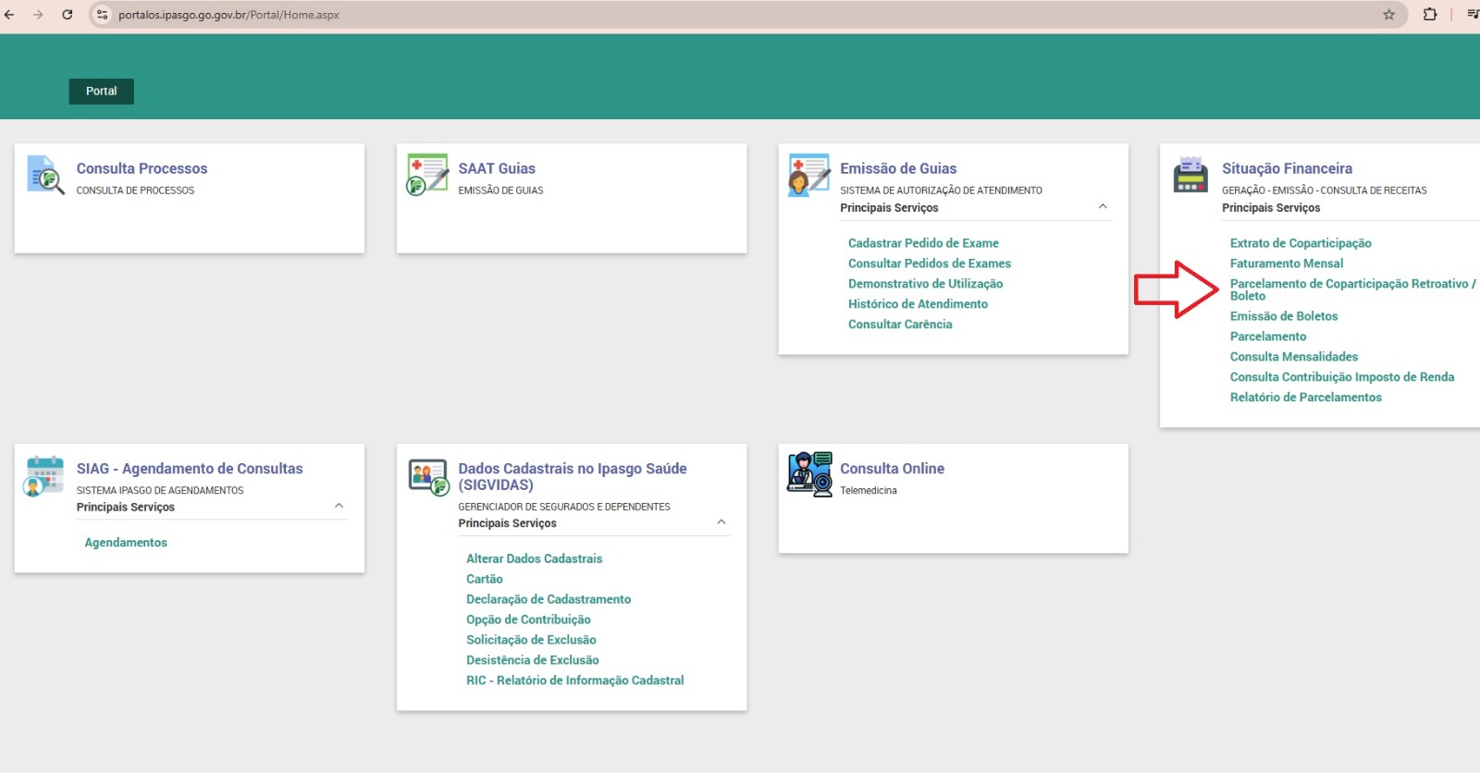1480x773 pixels.
Task: Click the Emissão de Guias attendant icon
Action: [808, 175]
